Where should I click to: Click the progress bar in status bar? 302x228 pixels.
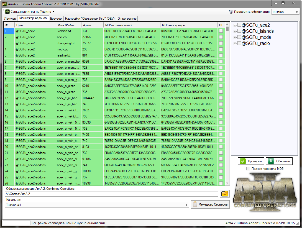click(x=17, y=223)
